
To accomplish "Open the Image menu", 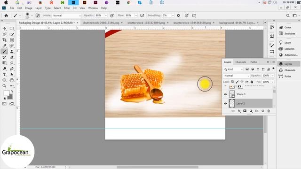I will (x=29, y=8).
